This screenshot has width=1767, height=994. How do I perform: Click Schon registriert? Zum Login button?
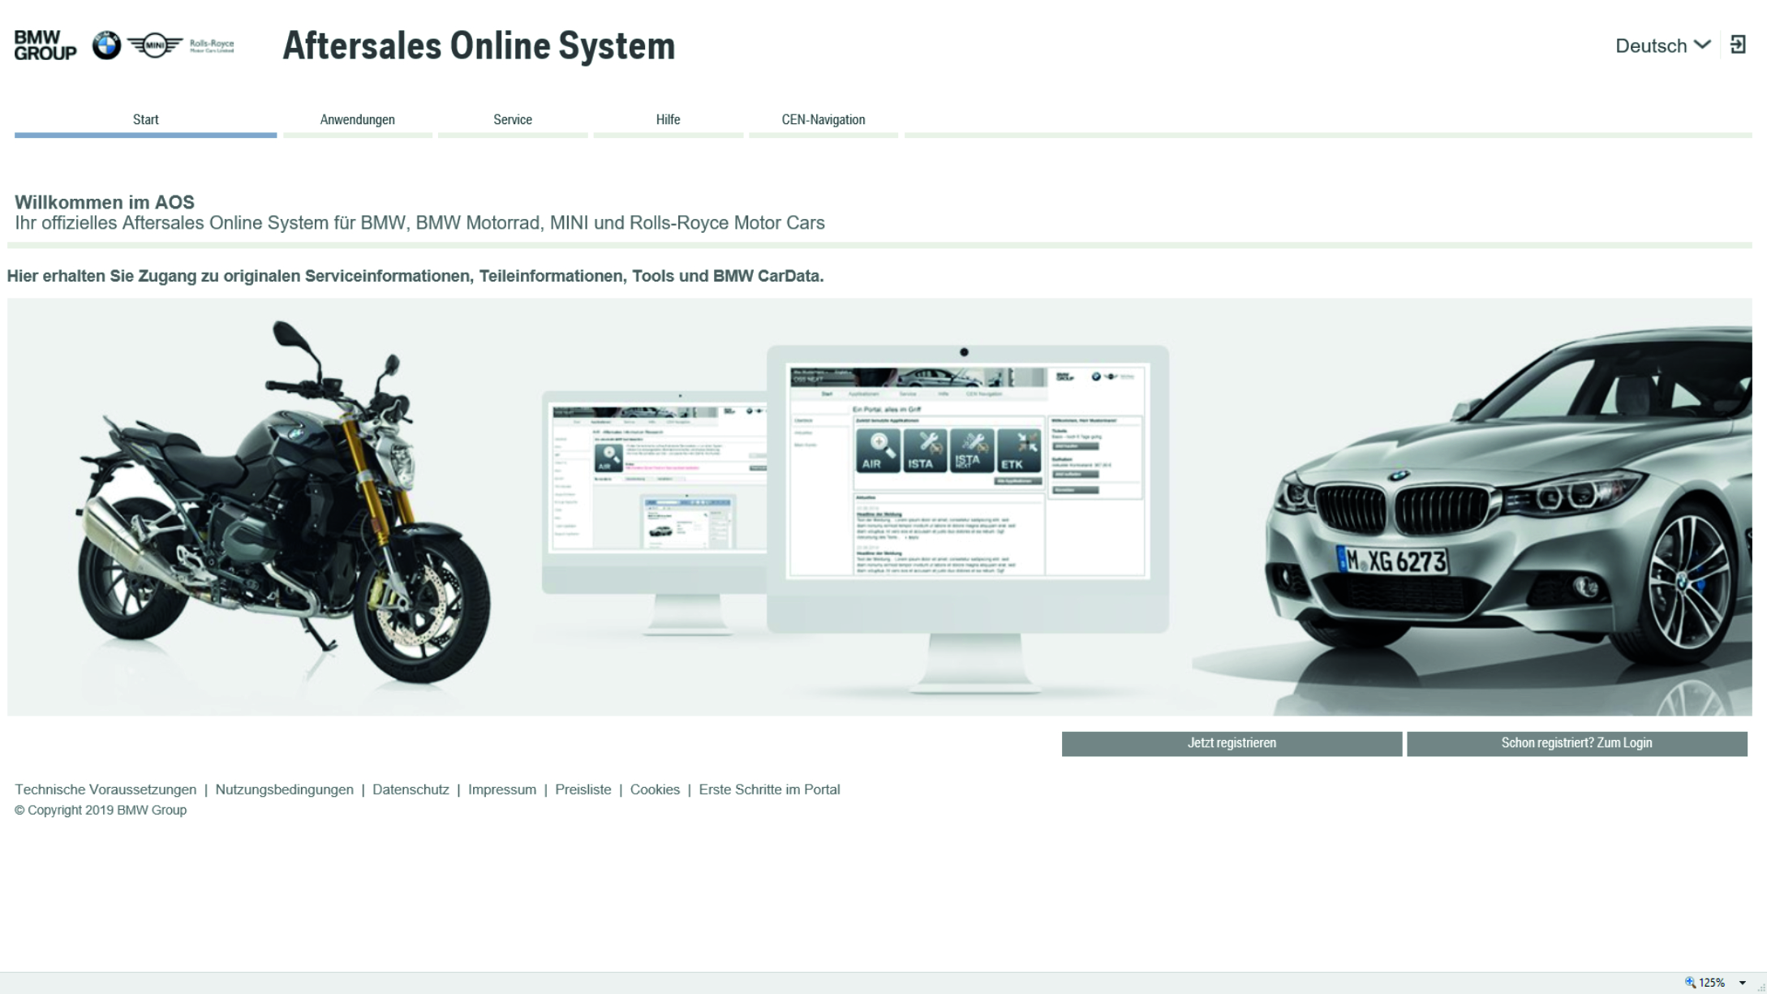click(x=1576, y=743)
